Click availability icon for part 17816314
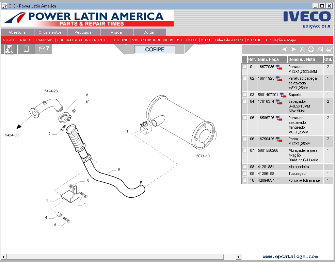The width and height of the screenshot is (335, 262). click(x=279, y=102)
